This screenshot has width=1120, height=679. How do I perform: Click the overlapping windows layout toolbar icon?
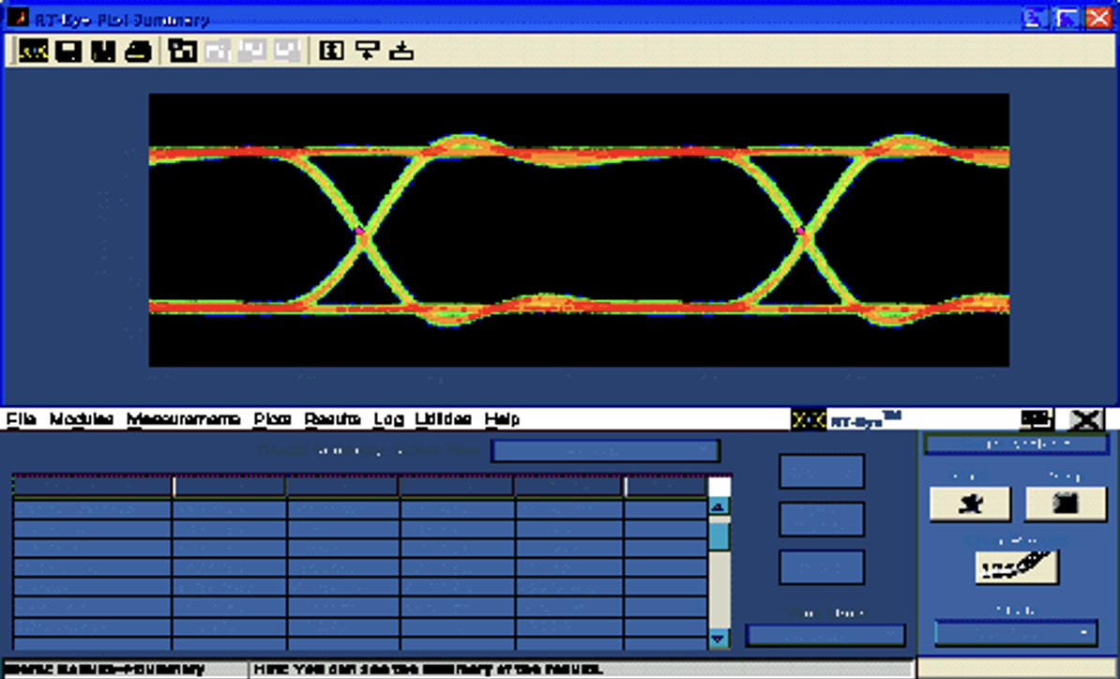point(183,51)
